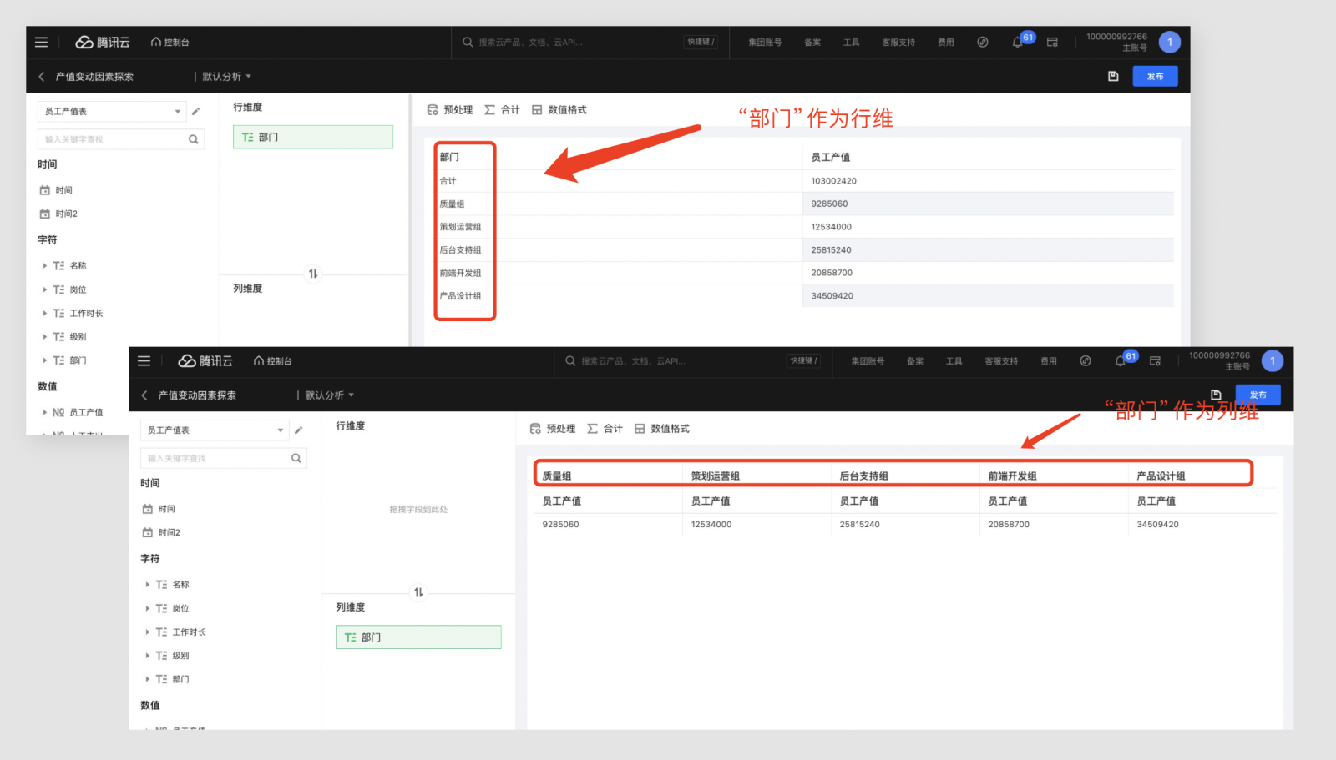The image size is (1336, 760).
Task: Open 客服支持 menu in the front window
Action: pyautogui.click(x=1001, y=361)
